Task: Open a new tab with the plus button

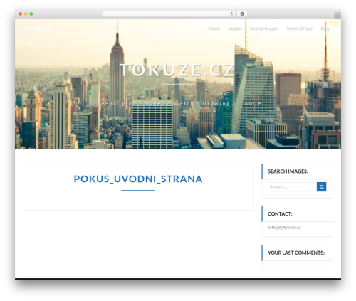Action: pos(337,16)
